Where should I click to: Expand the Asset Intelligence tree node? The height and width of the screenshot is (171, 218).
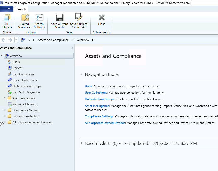[4, 98]
